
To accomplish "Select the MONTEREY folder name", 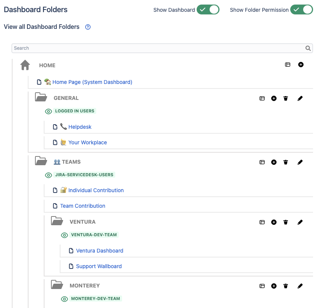I will (84, 286).
